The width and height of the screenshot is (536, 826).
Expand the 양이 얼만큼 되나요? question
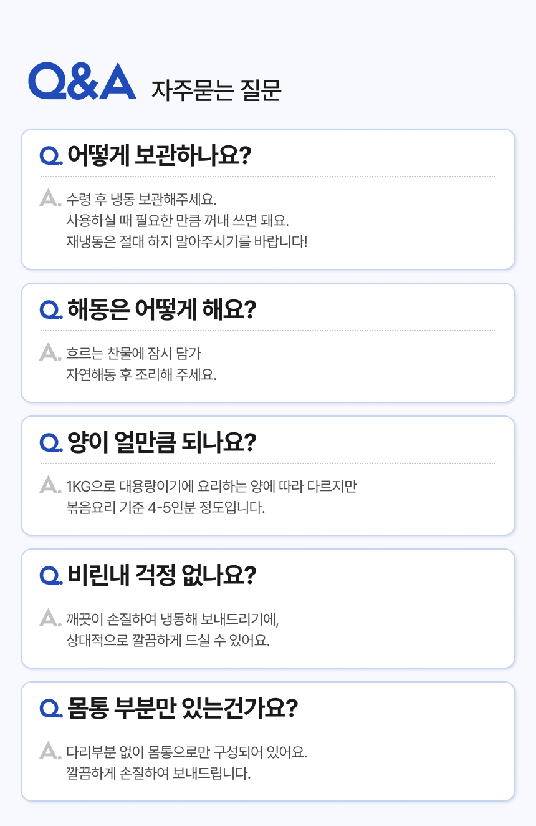click(x=161, y=442)
